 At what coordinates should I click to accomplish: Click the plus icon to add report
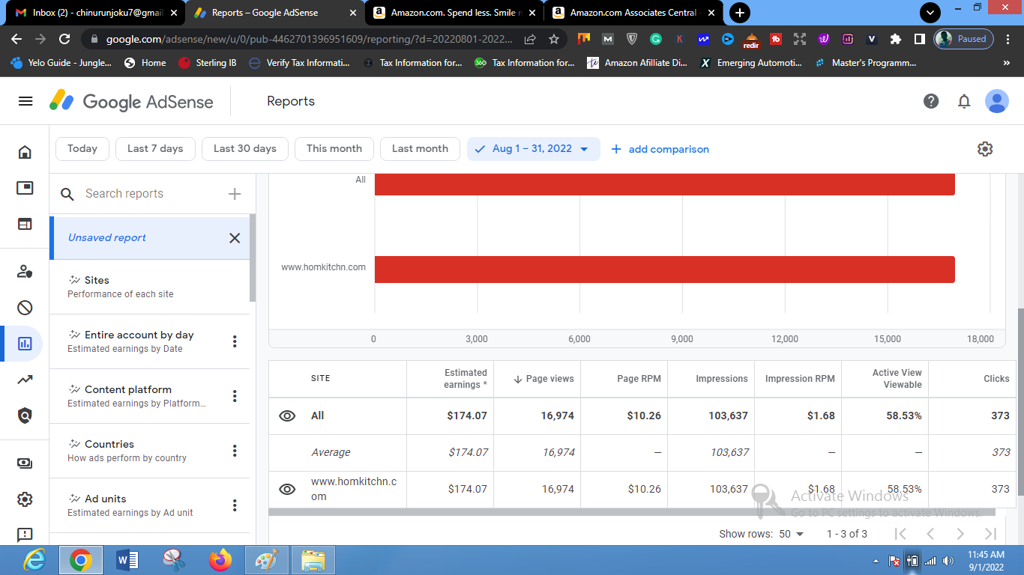tap(235, 194)
